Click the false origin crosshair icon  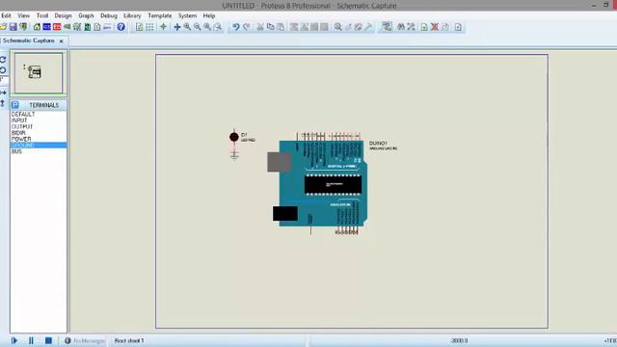[163, 27]
